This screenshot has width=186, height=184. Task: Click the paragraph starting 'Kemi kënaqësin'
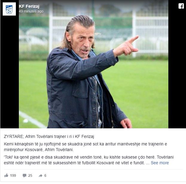pyautogui.click(x=86, y=147)
